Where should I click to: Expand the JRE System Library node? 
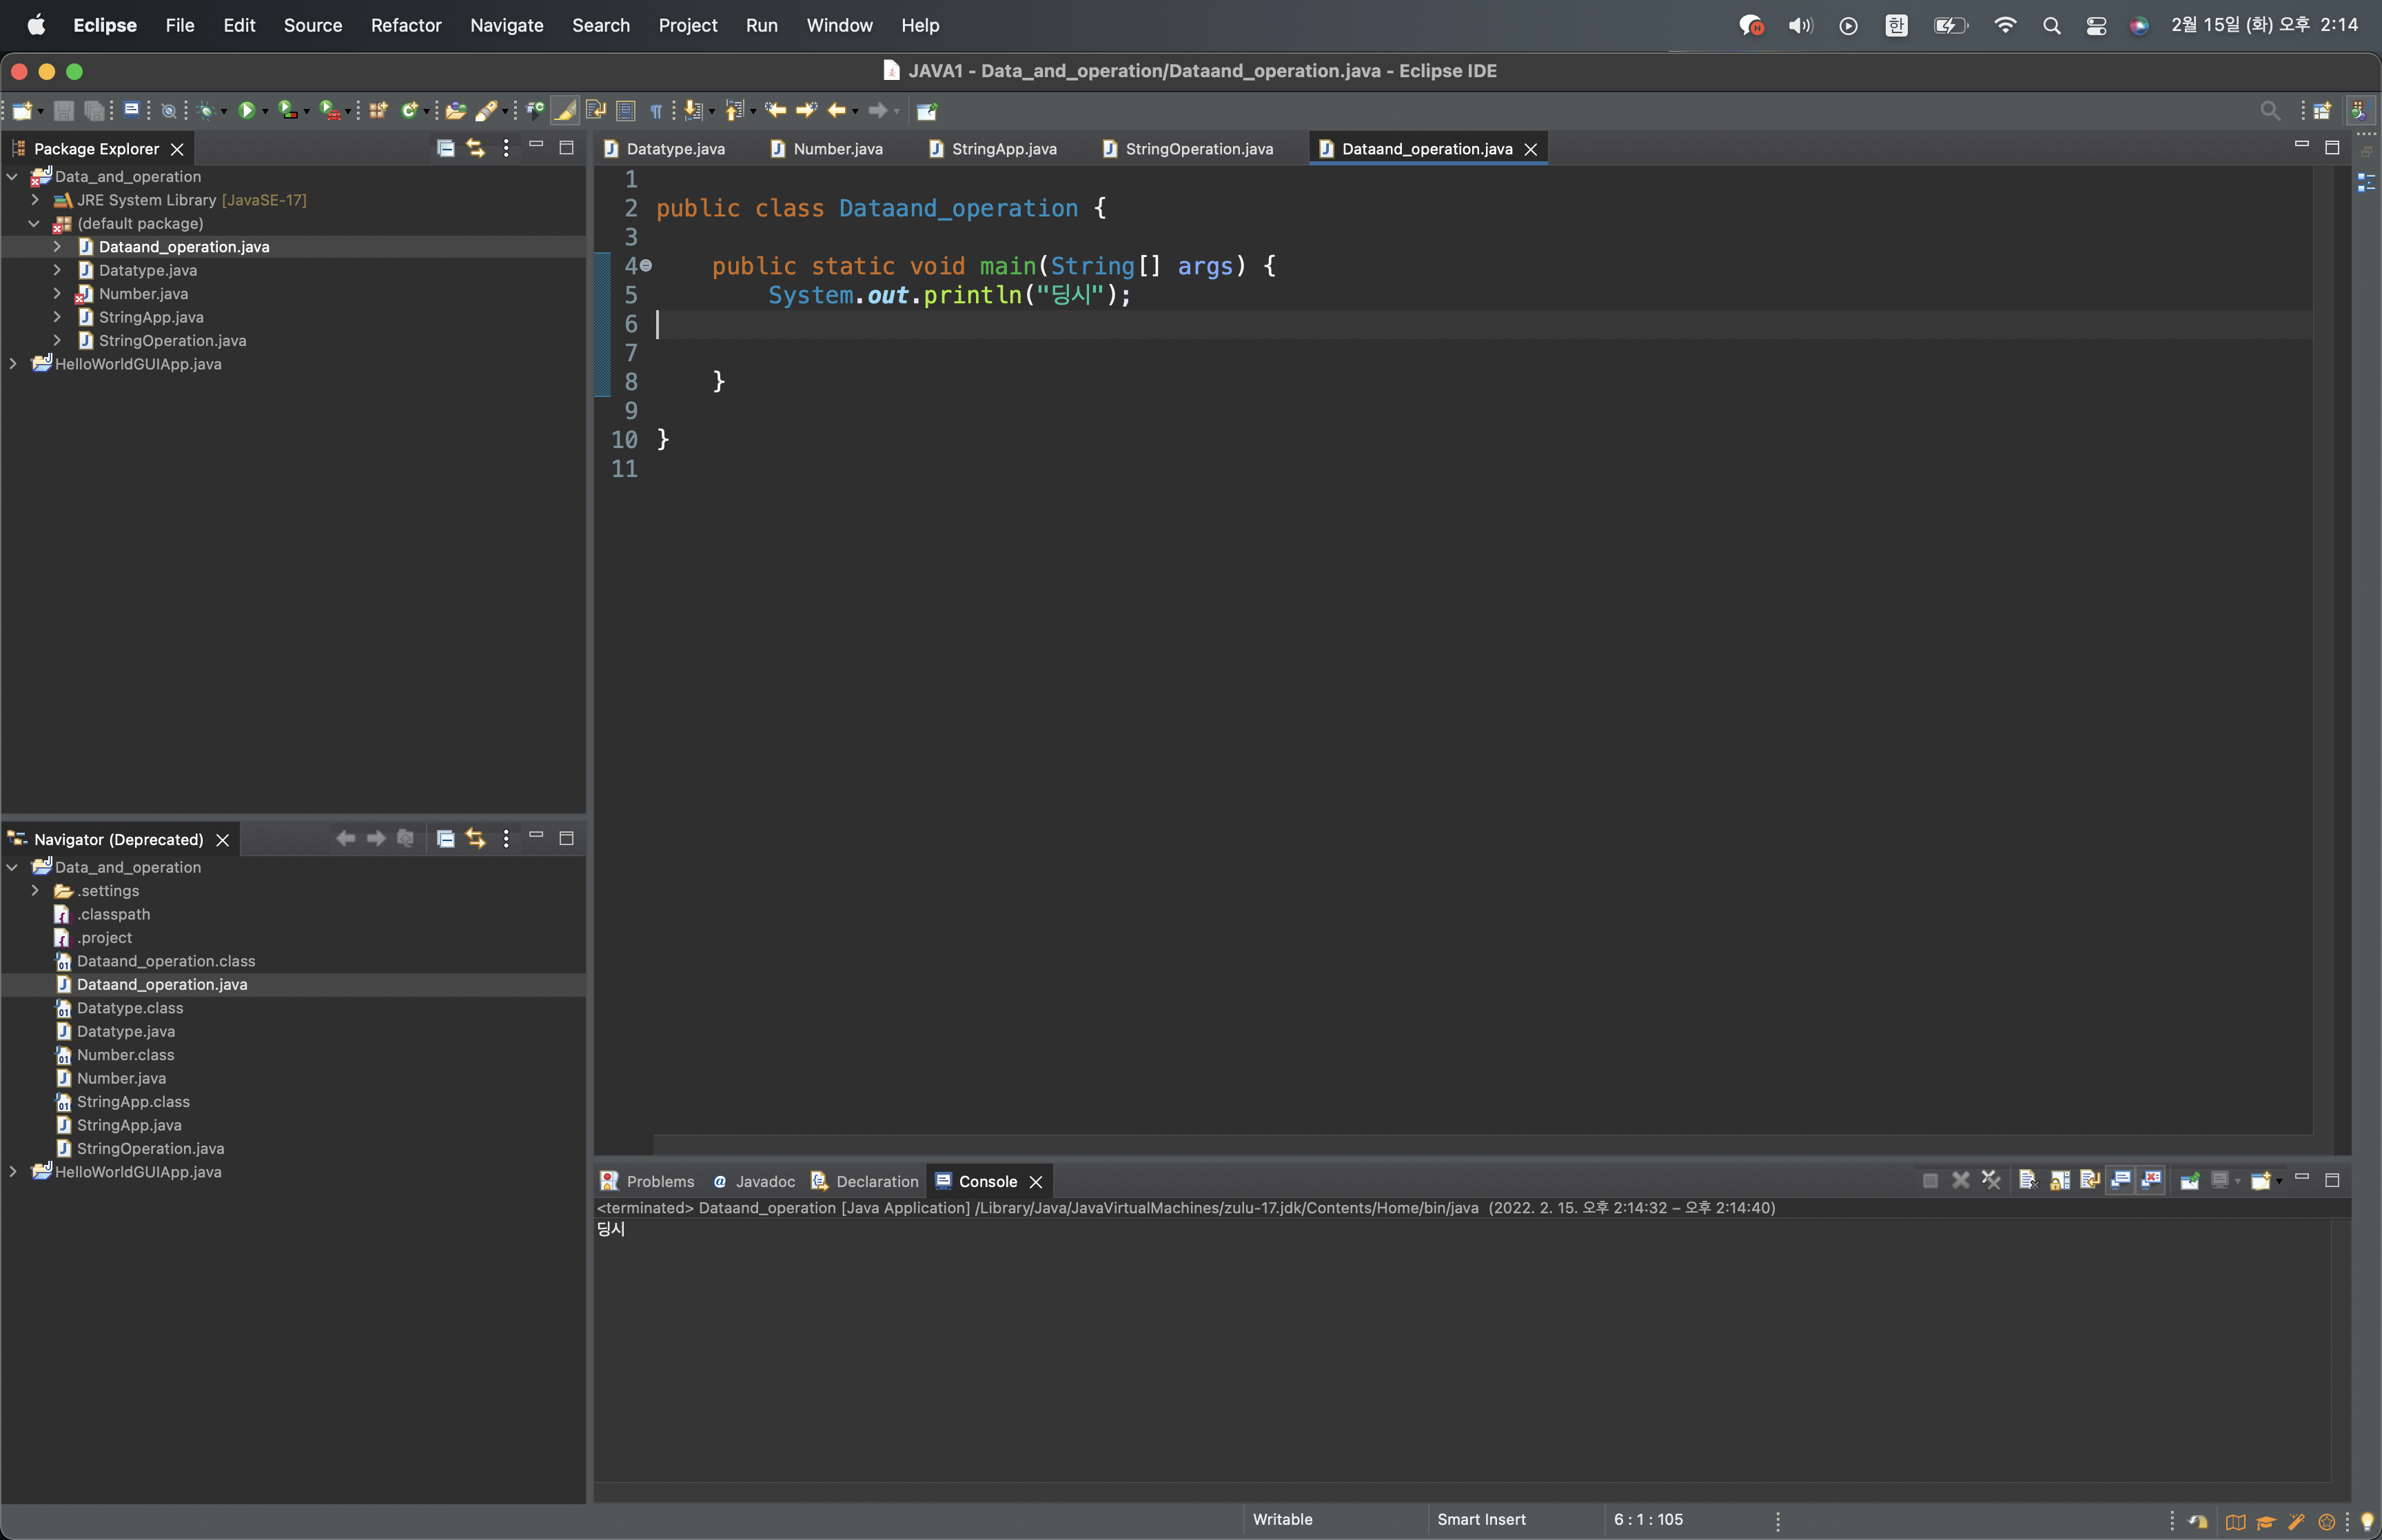35,200
